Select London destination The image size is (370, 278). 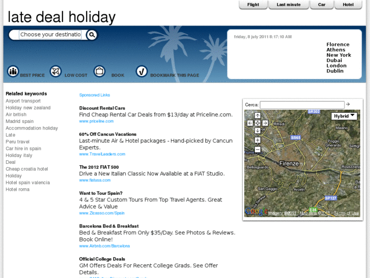336,65
